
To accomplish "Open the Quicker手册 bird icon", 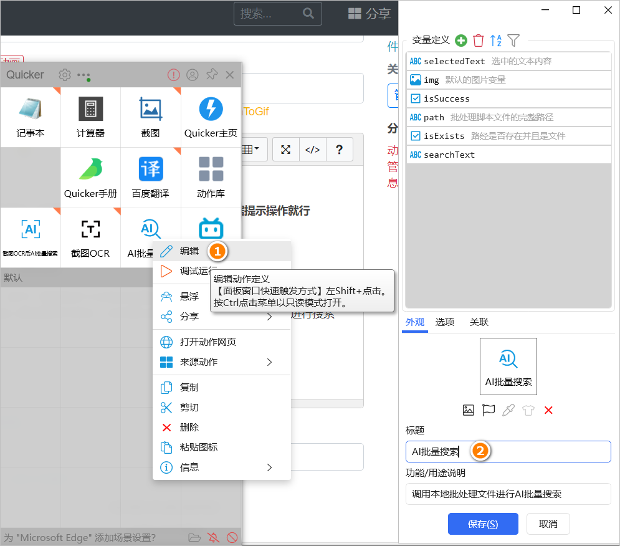I will click(x=90, y=177).
